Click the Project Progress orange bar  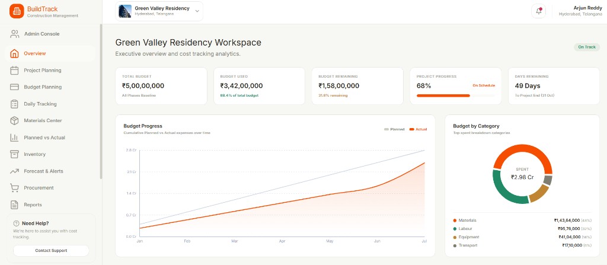(443, 95)
